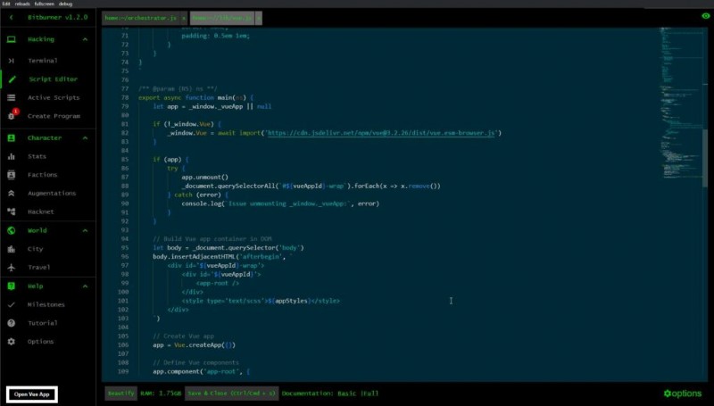
Task: Click the sidebar Options gear icon
Action: coord(12,342)
